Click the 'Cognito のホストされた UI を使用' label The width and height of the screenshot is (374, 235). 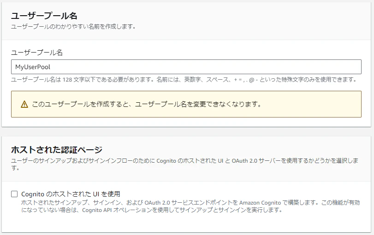[x=71, y=194]
